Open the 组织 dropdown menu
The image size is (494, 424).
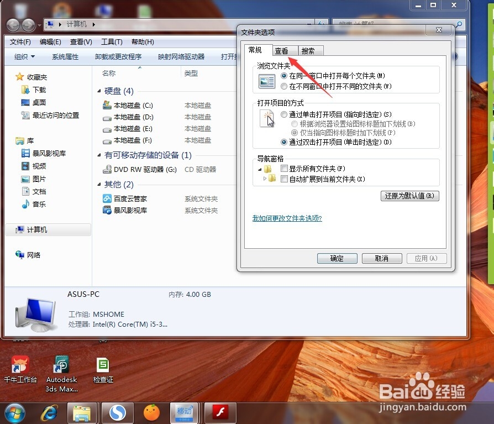tap(24, 57)
